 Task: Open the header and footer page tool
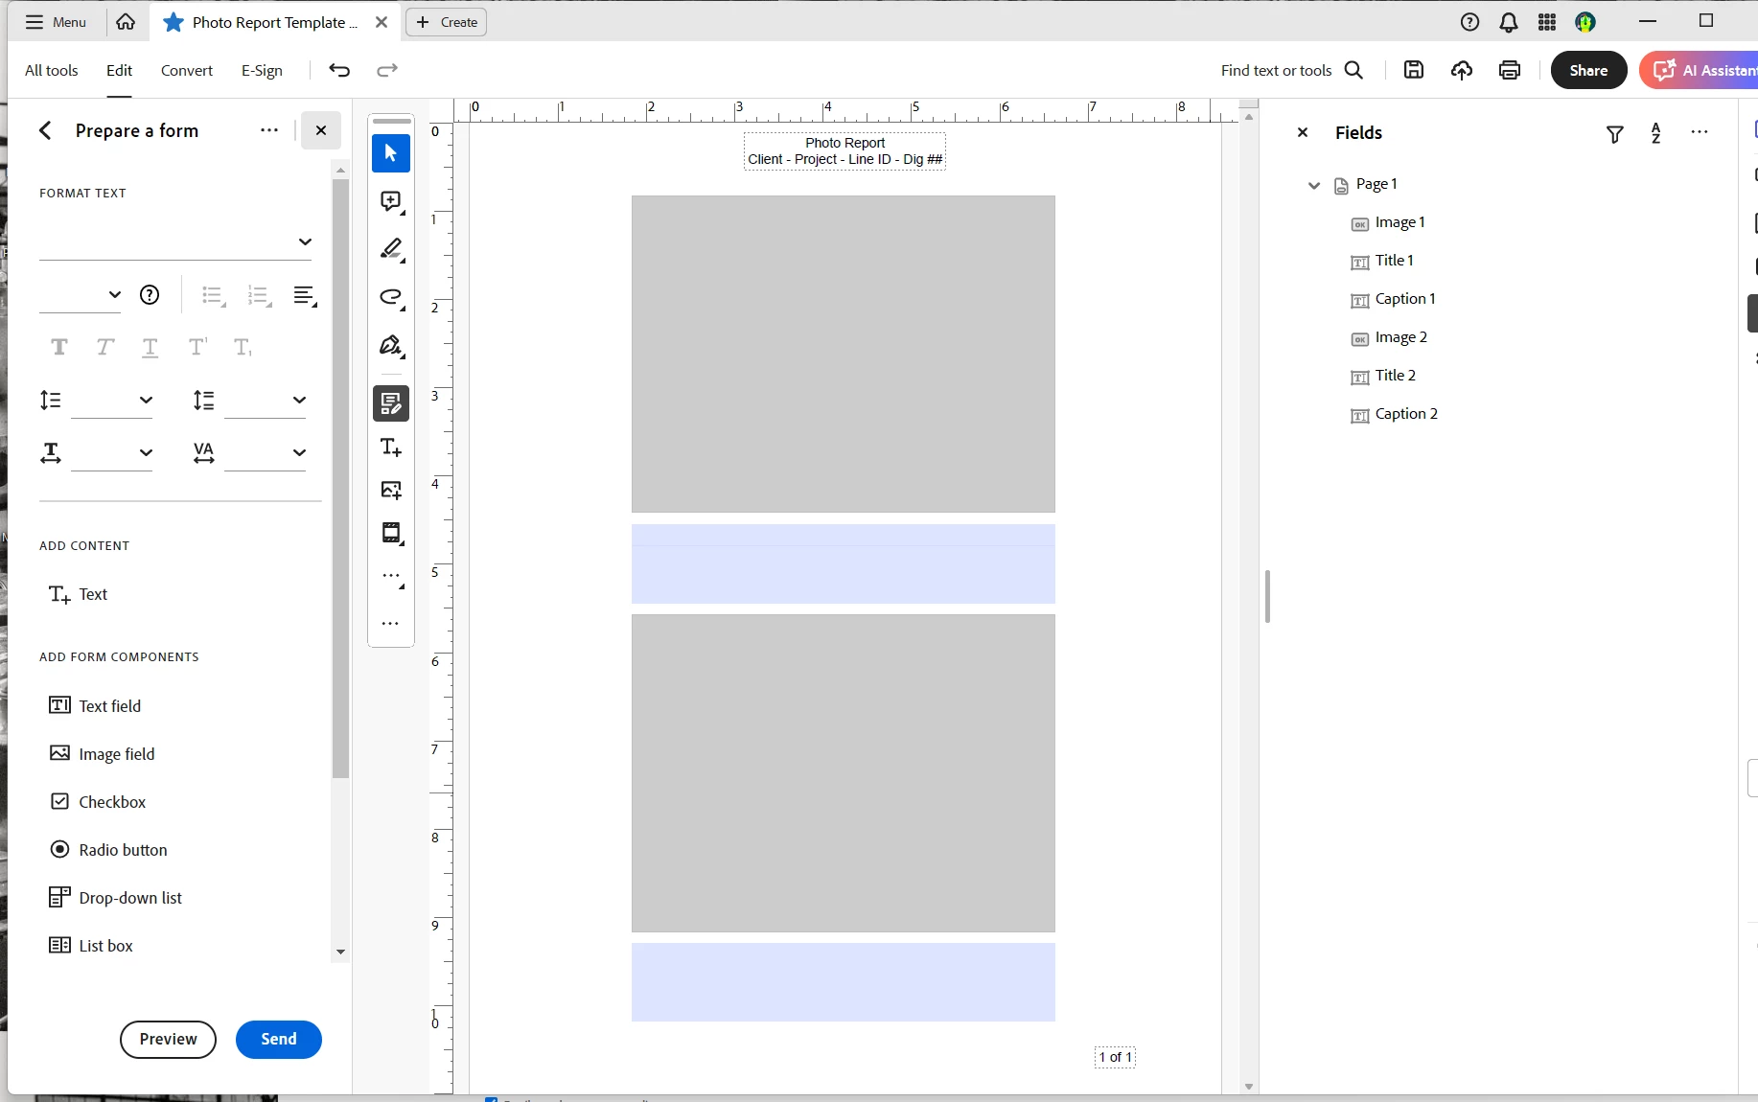391,533
